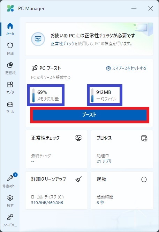Click the PC Manager logo icon

tap(10, 8)
